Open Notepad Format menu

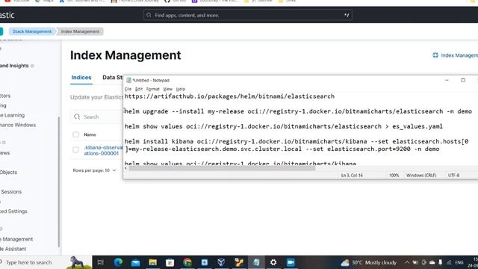[x=152, y=89]
